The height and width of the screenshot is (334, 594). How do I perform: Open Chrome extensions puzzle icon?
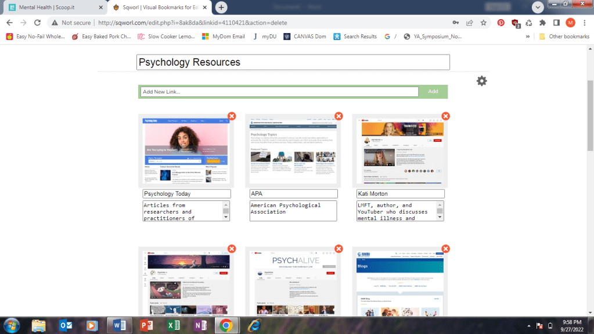(x=542, y=23)
